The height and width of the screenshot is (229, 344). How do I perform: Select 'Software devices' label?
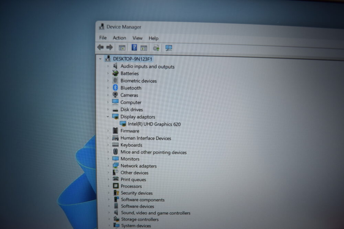click(138, 206)
